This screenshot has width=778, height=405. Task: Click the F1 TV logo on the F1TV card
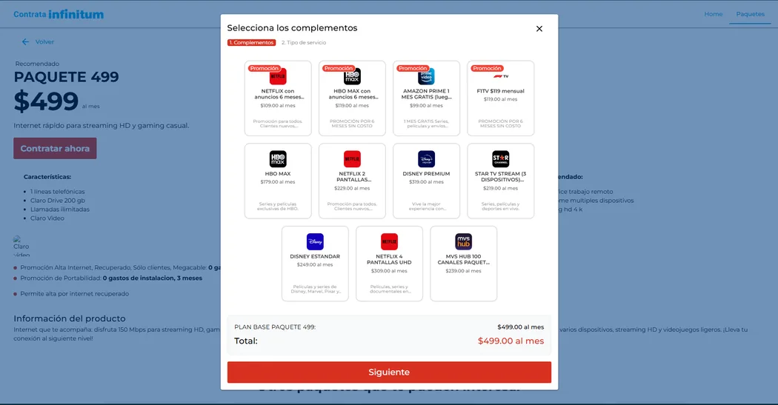[x=501, y=76]
